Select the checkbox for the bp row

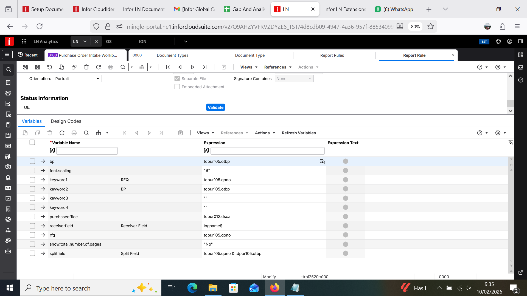32,161
